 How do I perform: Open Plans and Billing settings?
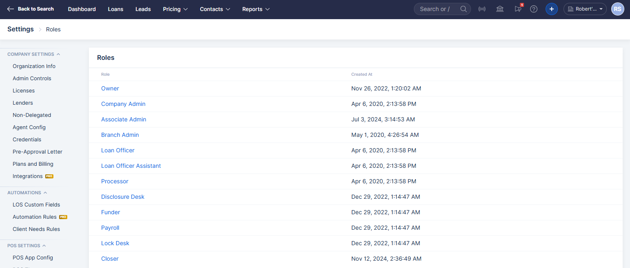(33, 164)
